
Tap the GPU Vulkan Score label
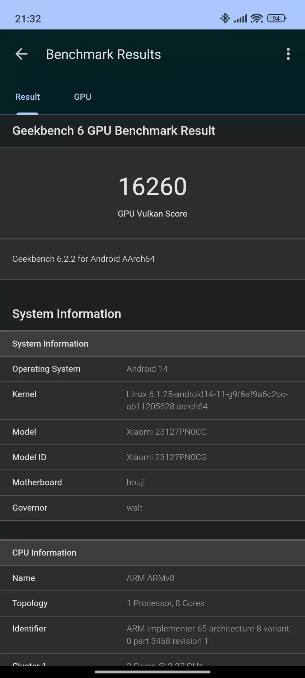pyautogui.click(x=152, y=214)
